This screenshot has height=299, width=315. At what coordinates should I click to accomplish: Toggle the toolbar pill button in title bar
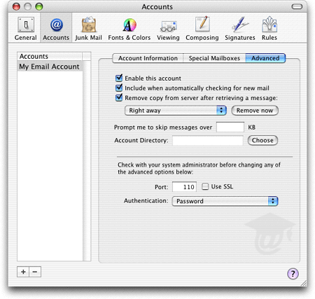pyautogui.click(x=297, y=6)
